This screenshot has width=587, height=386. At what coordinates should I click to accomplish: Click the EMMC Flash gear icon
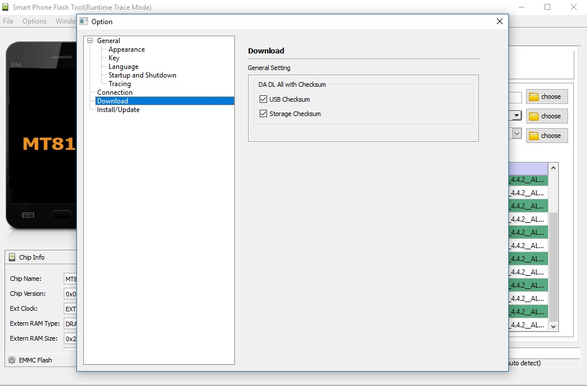click(12, 360)
